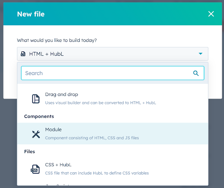The height and width of the screenshot is (188, 224).
Task: Click 'What would you like to build today?' label
Action: click(57, 40)
